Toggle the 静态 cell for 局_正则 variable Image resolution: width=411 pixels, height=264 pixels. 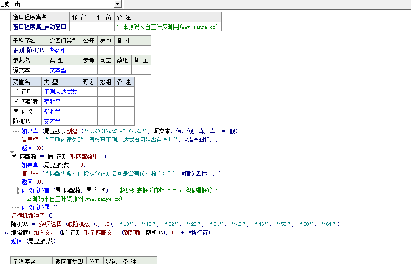point(89,92)
